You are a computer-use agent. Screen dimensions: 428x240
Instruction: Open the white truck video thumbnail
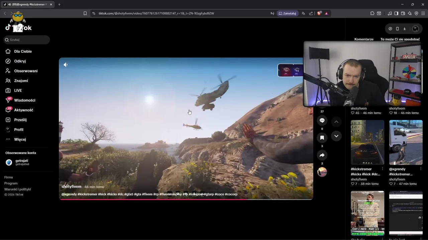pos(406,142)
